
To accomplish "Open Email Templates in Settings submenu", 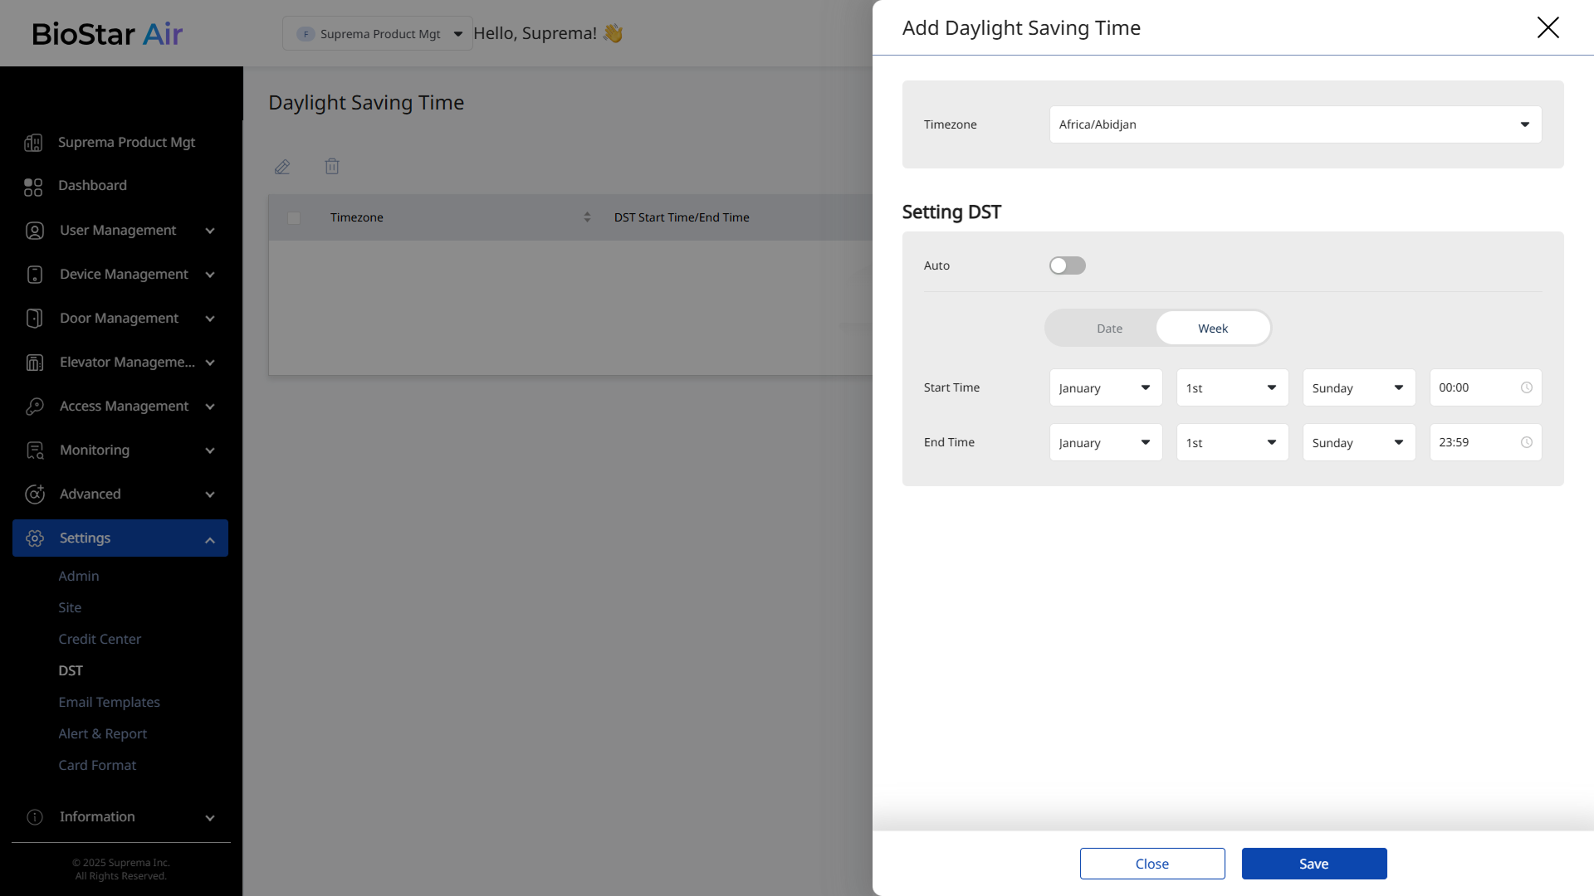I will coord(109,702).
